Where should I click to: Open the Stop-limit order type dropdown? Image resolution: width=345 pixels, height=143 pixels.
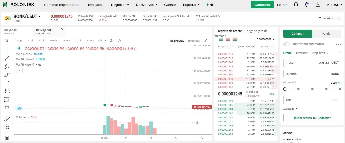(x=320, y=53)
